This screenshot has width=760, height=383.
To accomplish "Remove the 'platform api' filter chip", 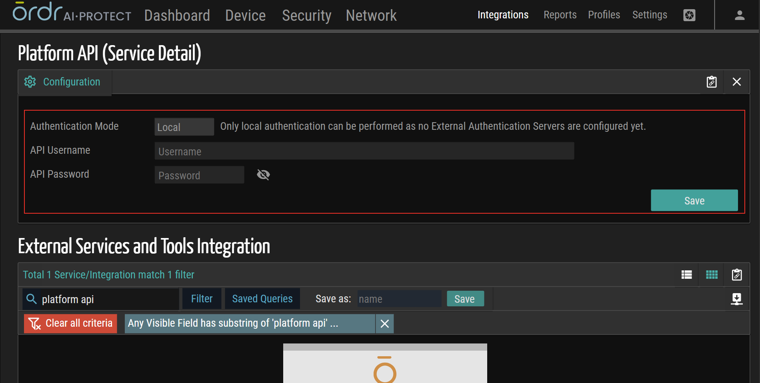I will (384, 323).
